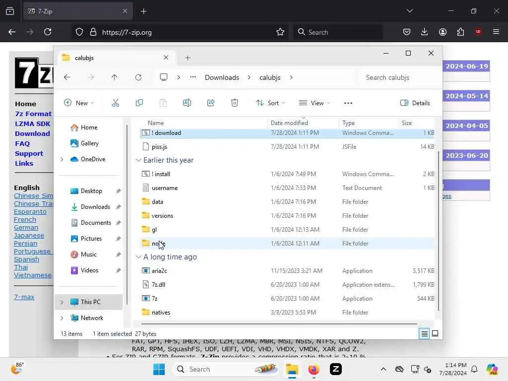Collapse the 'Earlier this year' group

tap(138, 160)
